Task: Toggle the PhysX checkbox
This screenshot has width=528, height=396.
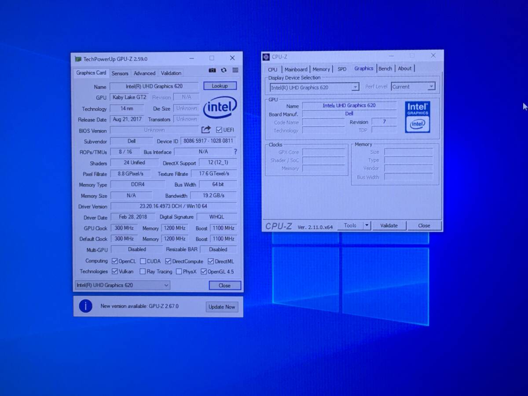Action: [x=179, y=271]
